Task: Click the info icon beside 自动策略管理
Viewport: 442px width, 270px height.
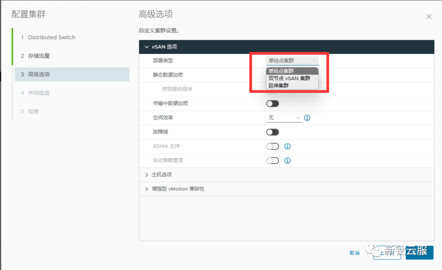Action: point(287,160)
